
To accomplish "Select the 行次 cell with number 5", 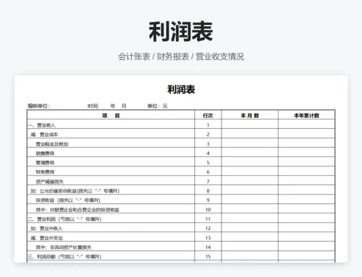I will 208,162.
